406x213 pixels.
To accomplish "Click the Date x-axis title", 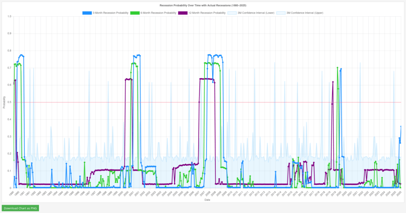I will tap(207, 200).
